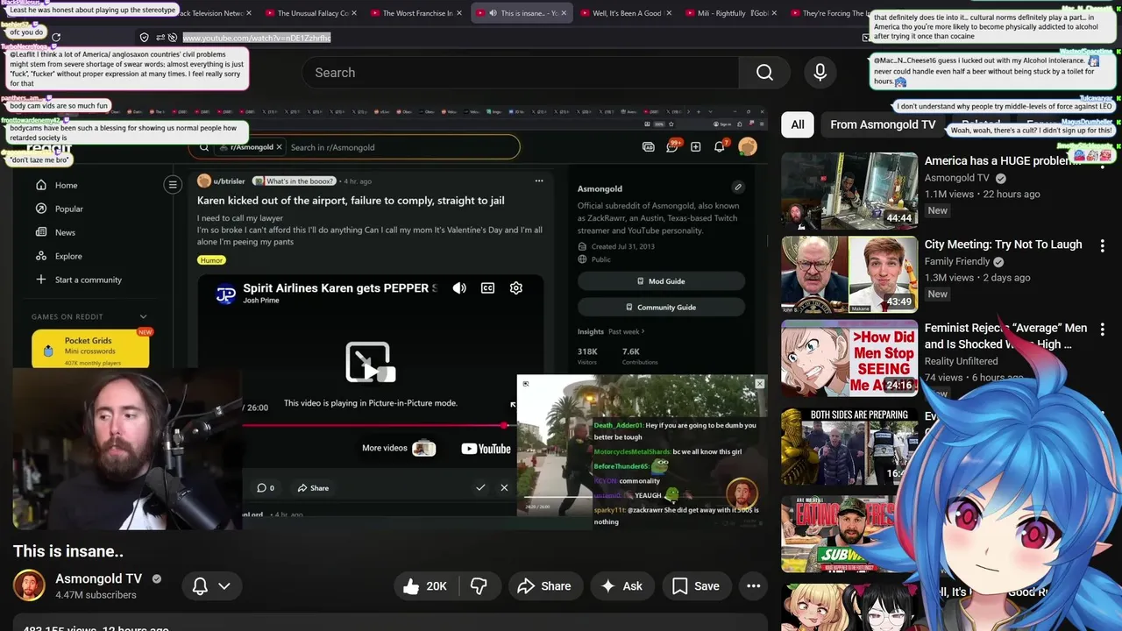Viewport: 1122px width, 631px height.
Task: Share the YouTube video
Action: (x=543, y=586)
